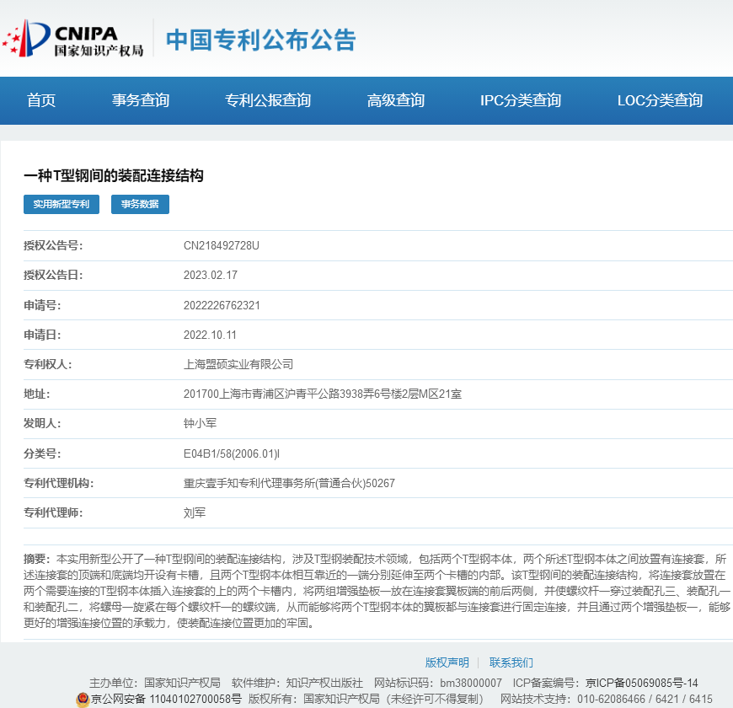Click the 联系我们 footer link
Screen dimensions: 733x708
511,662
